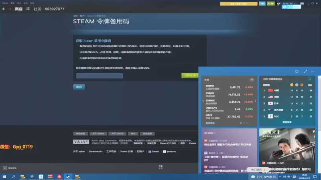Select the N225 index row

pos(229,116)
